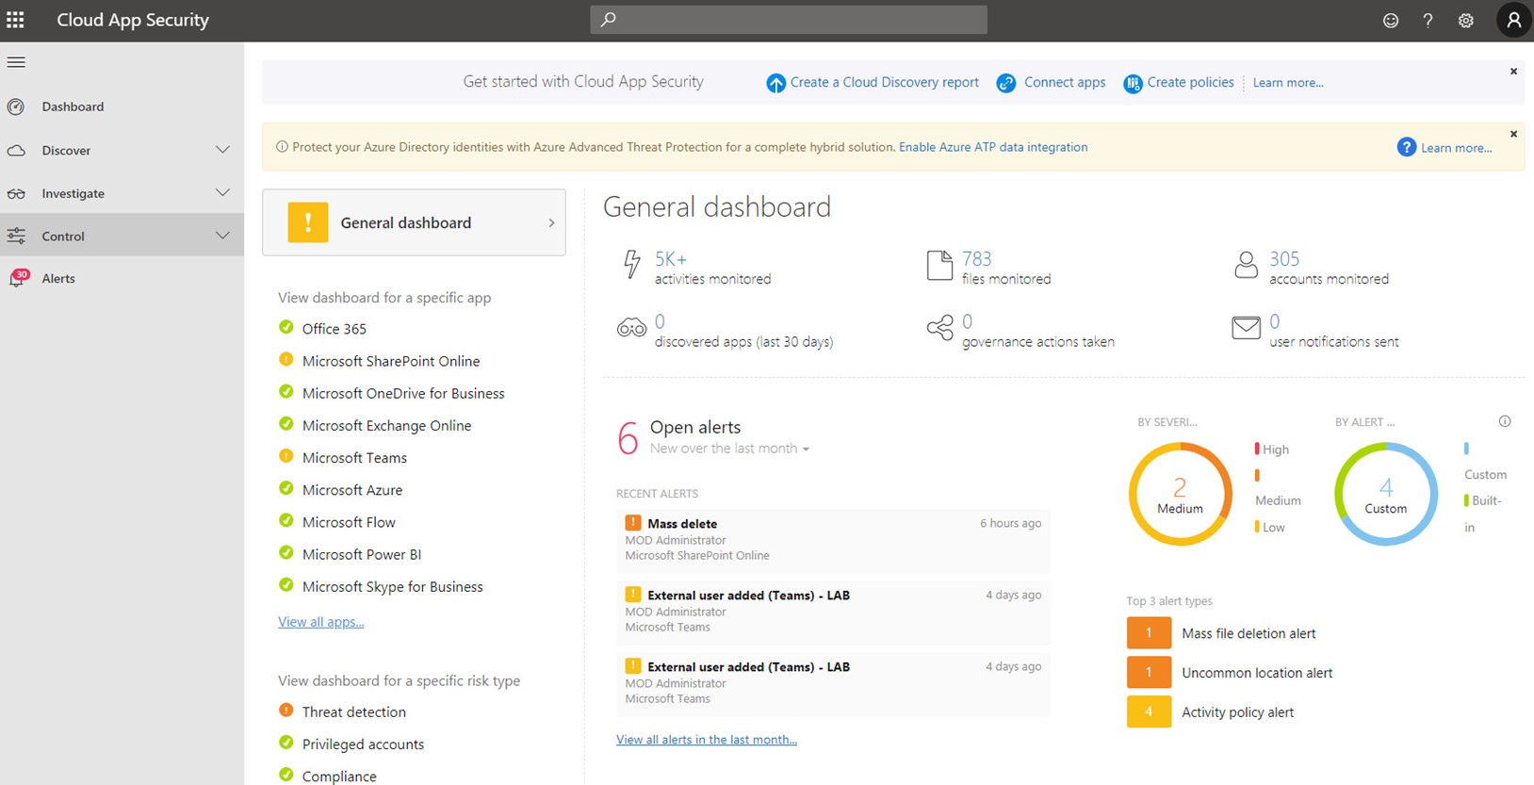Click the Mass file deletion alert count tile
Viewport: 1534px width, 785px height.
click(x=1149, y=633)
